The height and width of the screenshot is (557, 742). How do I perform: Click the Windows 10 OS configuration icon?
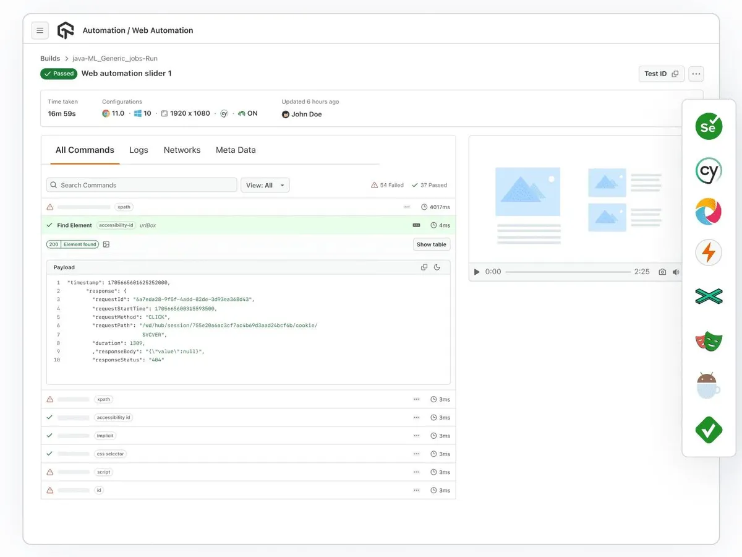click(137, 114)
